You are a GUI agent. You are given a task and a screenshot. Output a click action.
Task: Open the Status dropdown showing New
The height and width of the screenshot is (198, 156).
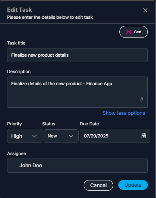coord(61,136)
